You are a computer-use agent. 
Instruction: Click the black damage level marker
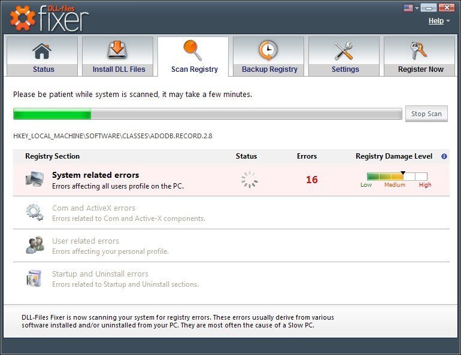[403, 173]
